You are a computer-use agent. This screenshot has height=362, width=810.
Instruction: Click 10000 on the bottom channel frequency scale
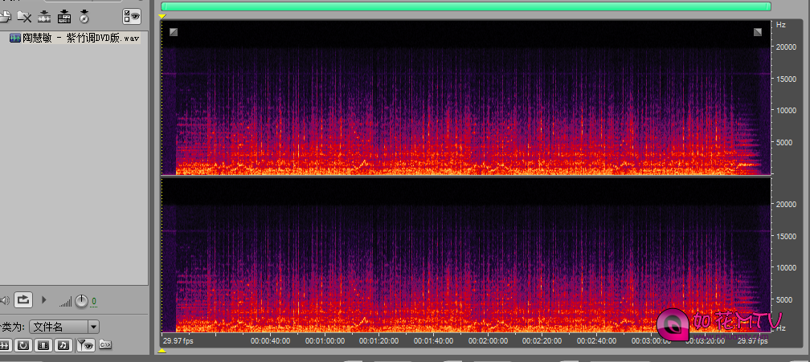(786, 267)
